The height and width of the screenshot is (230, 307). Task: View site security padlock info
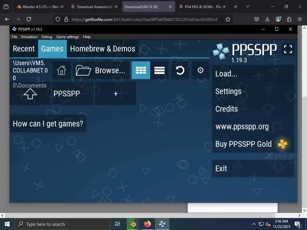pyautogui.click(x=66, y=19)
